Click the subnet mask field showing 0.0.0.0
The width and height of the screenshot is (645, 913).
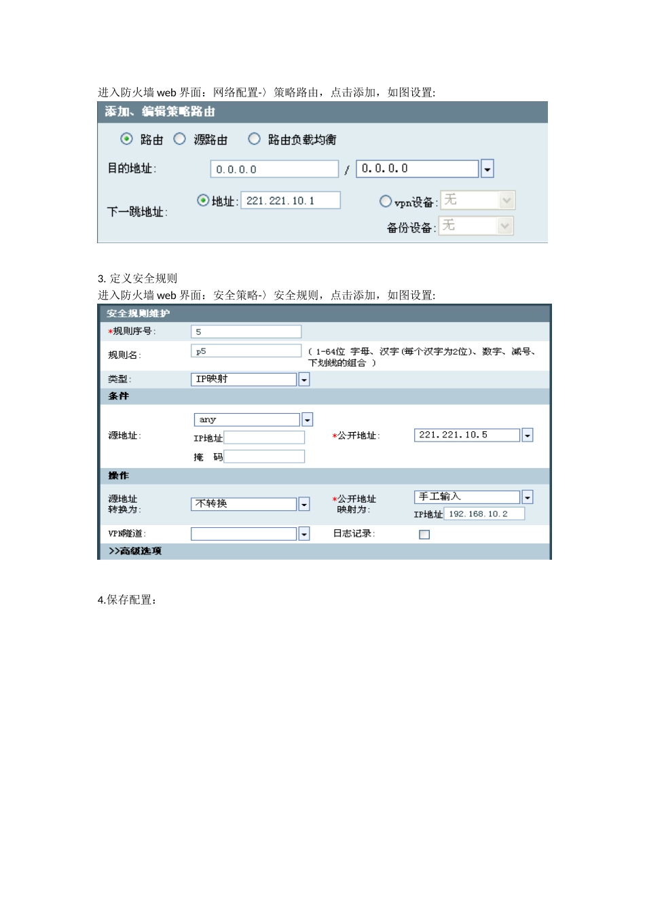coord(418,168)
